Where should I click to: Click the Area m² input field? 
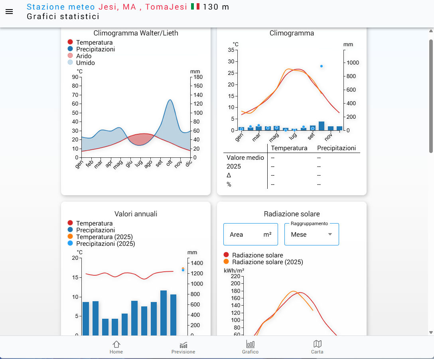pos(251,234)
